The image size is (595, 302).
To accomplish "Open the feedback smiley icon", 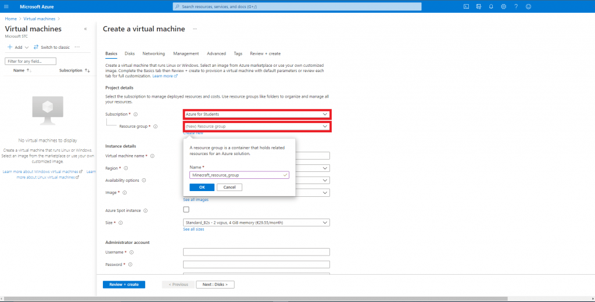I will (528, 6).
